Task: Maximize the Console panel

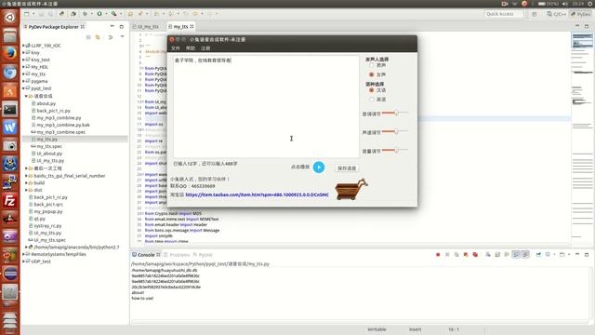Action: point(587,254)
